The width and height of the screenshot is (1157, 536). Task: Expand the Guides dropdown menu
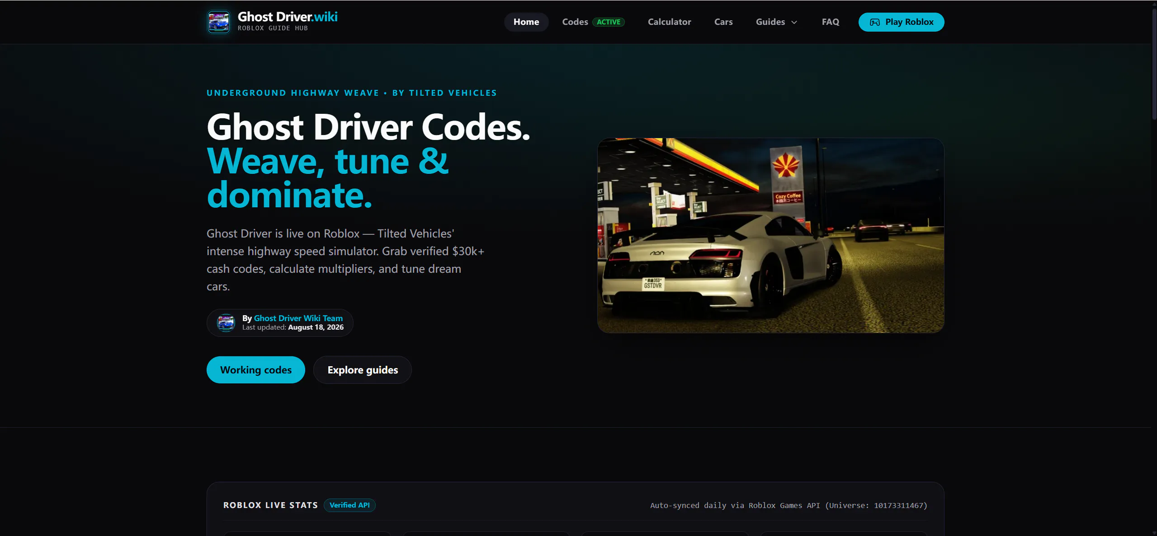pyautogui.click(x=776, y=22)
